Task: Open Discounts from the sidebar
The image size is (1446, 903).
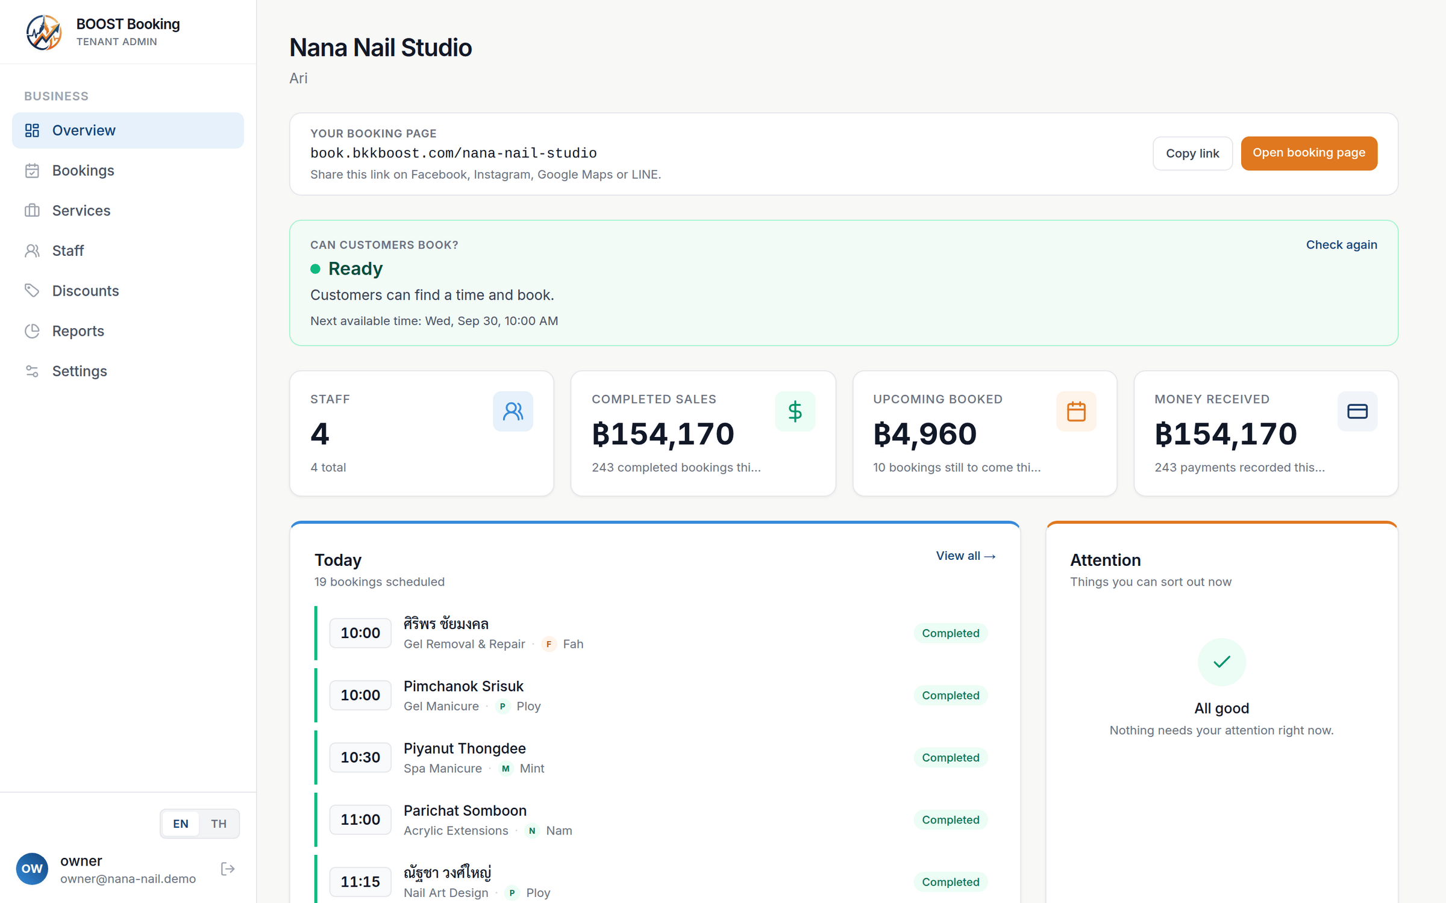Action: click(128, 291)
